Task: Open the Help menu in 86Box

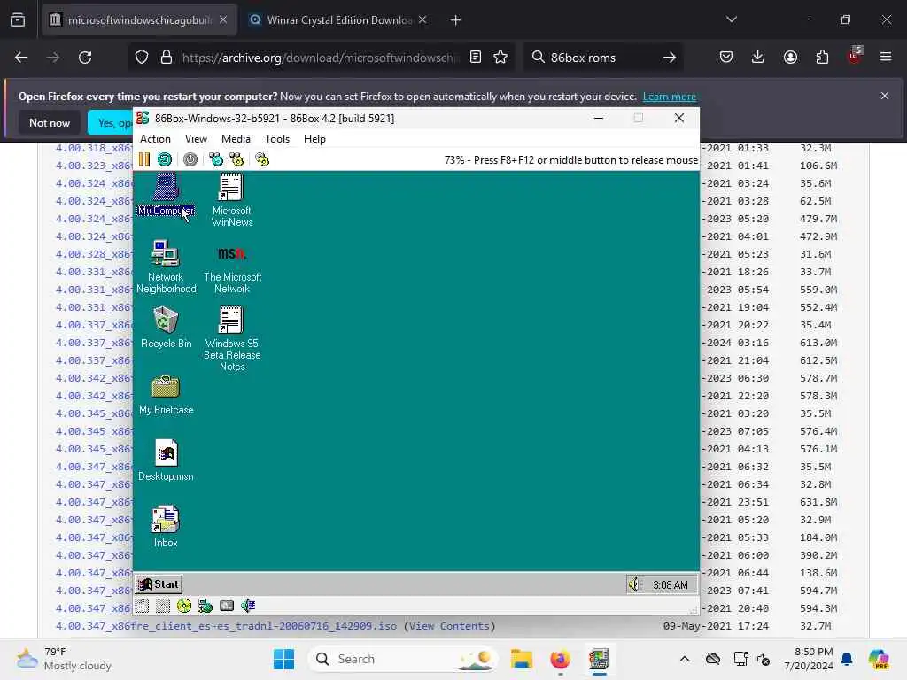Action: pos(314,139)
